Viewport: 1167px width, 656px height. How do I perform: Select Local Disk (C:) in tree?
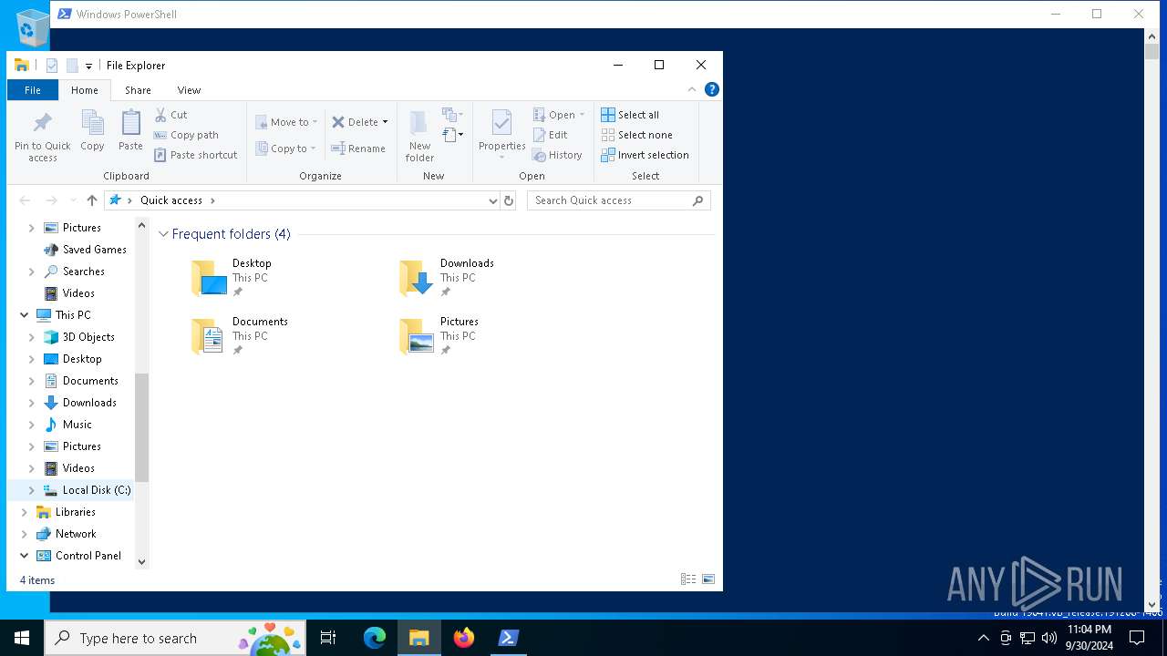pyautogui.click(x=97, y=490)
